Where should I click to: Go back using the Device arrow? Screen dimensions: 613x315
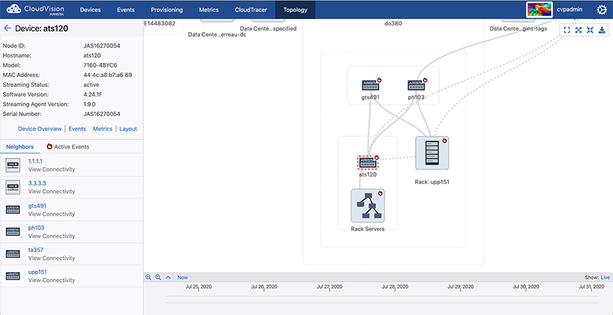pyautogui.click(x=7, y=28)
